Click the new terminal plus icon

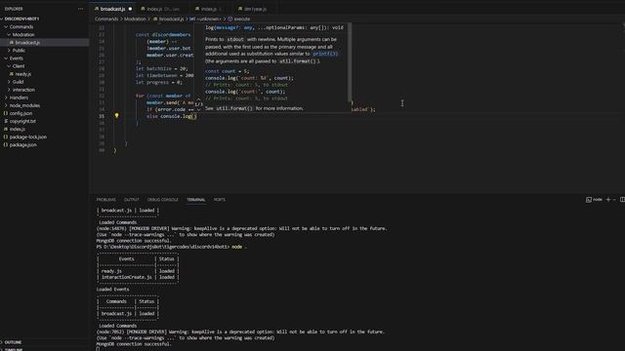pyautogui.click(x=608, y=199)
